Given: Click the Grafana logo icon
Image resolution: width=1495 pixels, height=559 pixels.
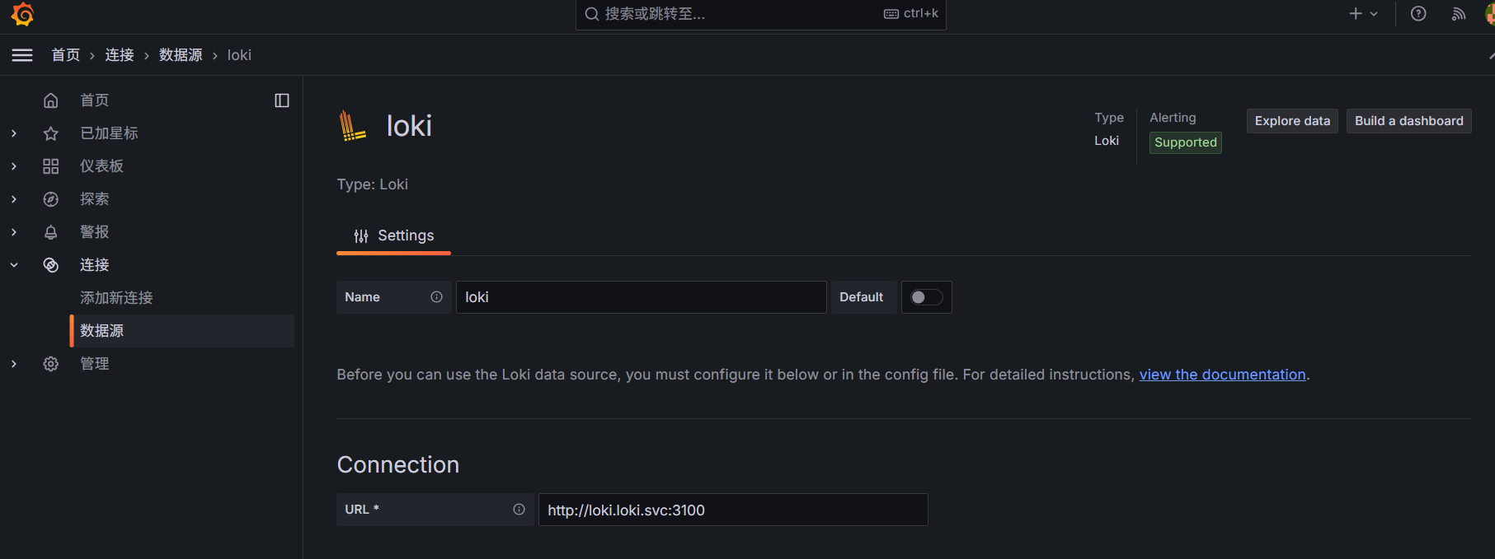Looking at the screenshot, I should pyautogui.click(x=22, y=14).
